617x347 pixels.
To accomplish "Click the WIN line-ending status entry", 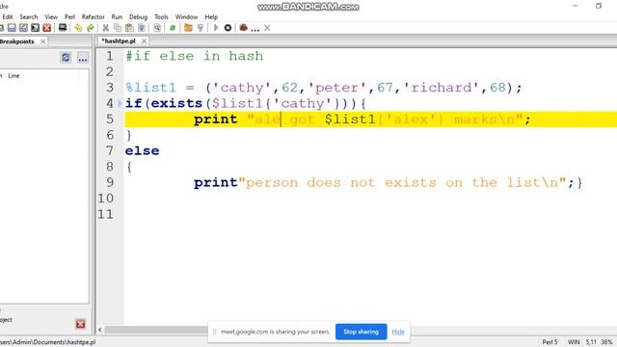I will [574, 342].
